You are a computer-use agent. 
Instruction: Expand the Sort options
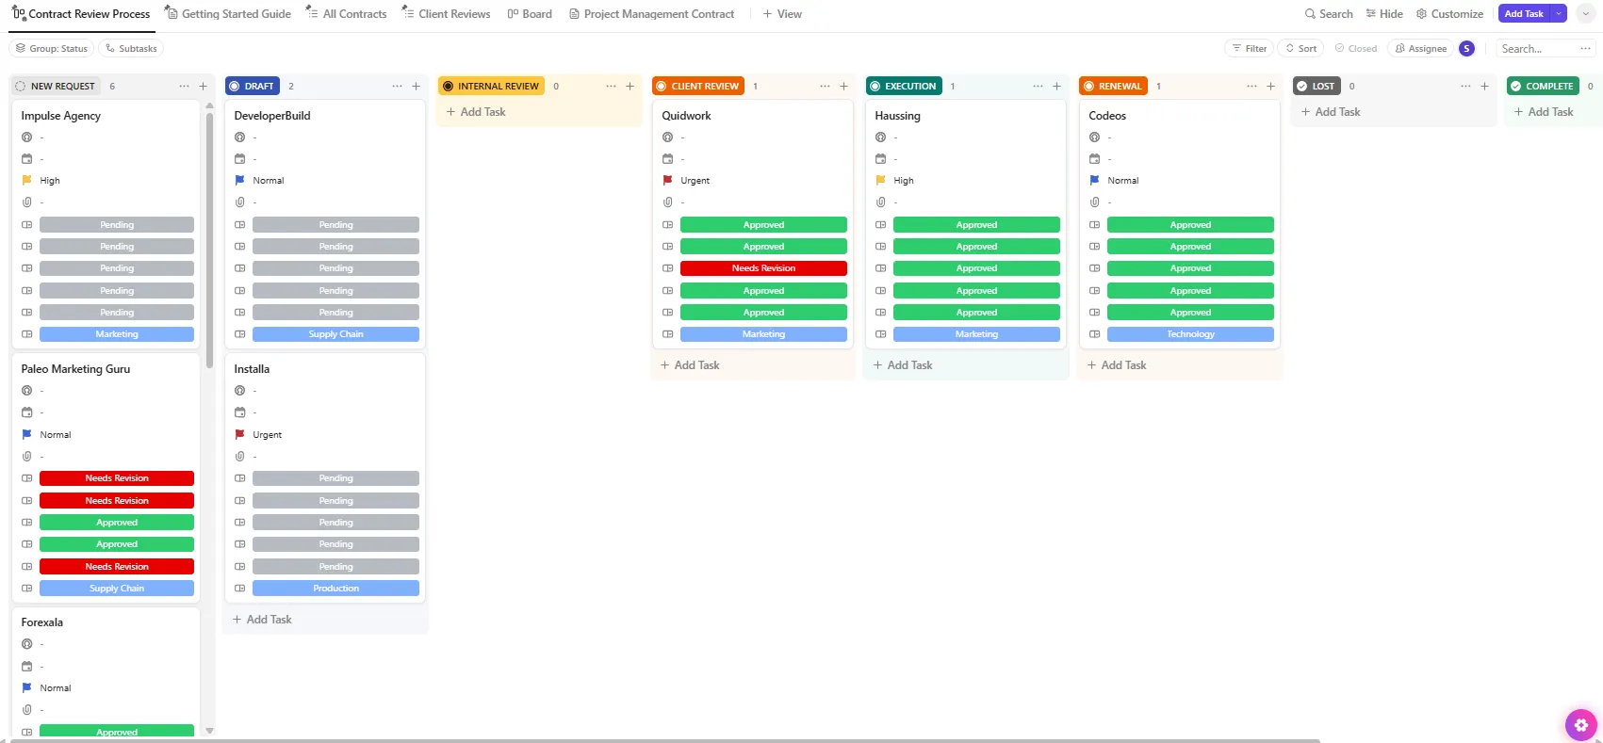1300,48
